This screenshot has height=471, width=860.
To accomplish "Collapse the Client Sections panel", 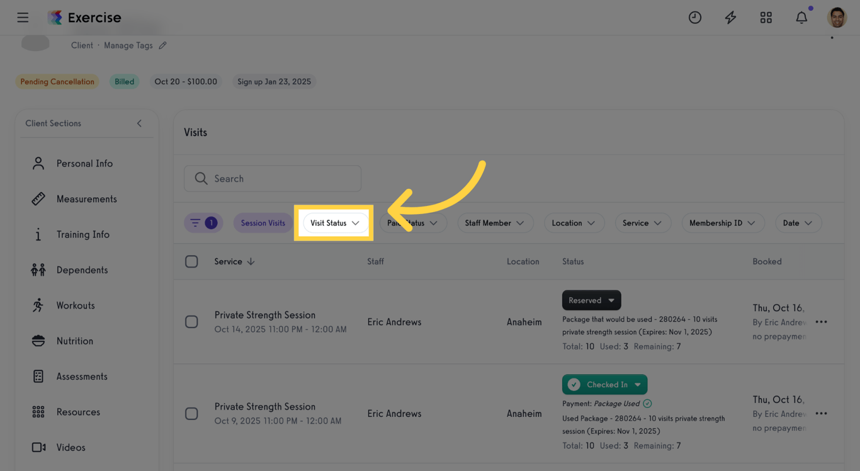I will (x=139, y=123).
